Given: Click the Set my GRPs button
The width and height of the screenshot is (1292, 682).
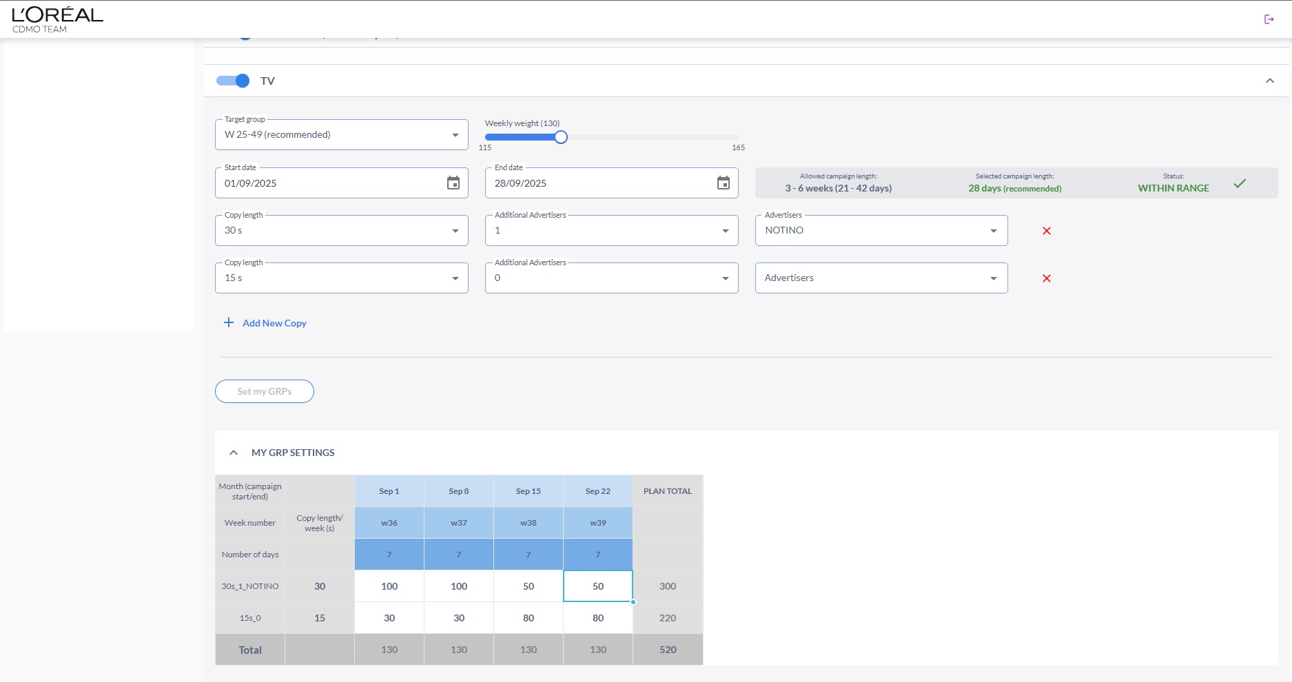Looking at the screenshot, I should click(x=265, y=391).
